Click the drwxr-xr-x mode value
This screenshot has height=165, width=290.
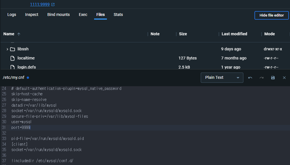(273, 49)
